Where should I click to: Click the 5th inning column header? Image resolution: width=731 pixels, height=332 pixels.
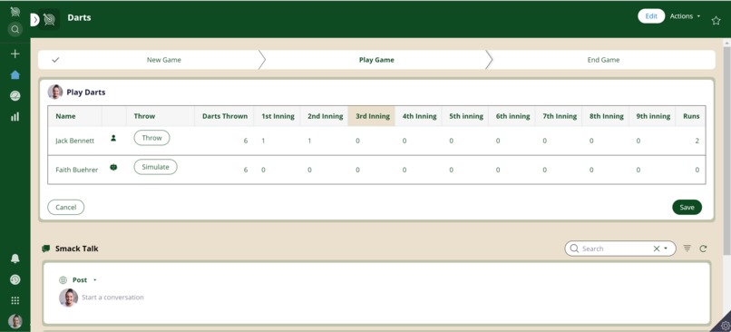point(466,116)
